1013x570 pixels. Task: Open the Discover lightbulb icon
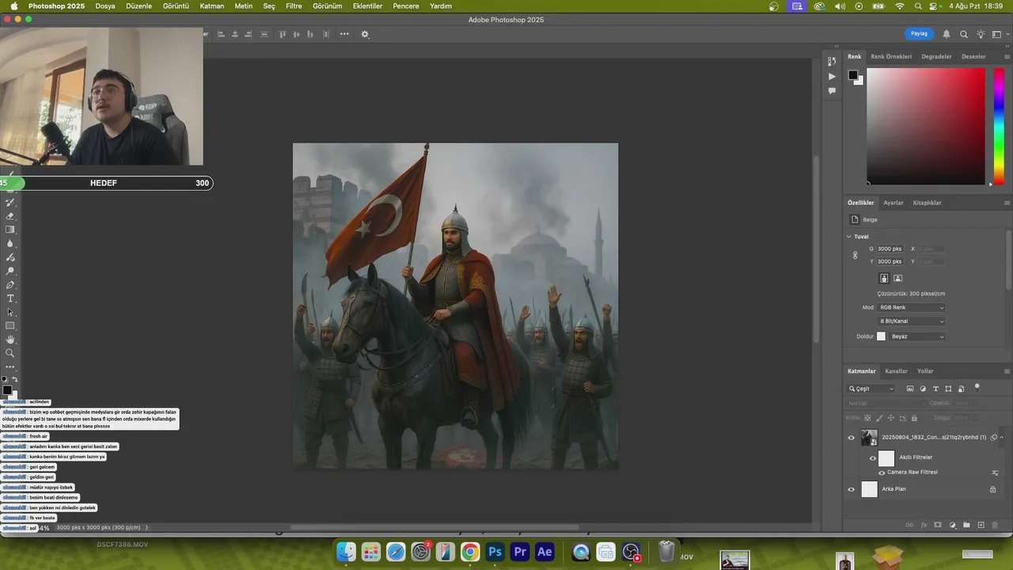coord(981,34)
